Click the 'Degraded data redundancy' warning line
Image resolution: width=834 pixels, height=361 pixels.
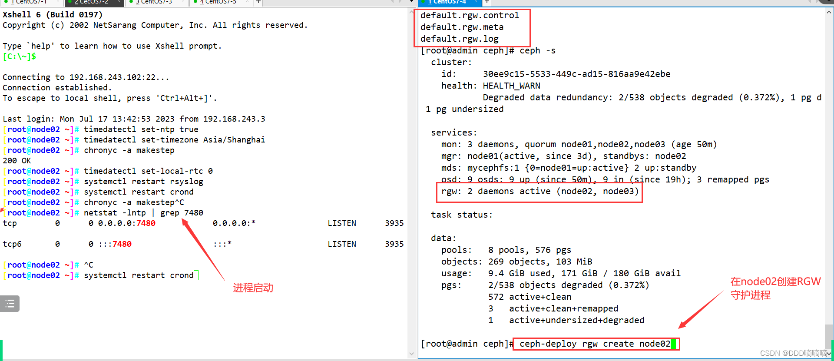652,97
